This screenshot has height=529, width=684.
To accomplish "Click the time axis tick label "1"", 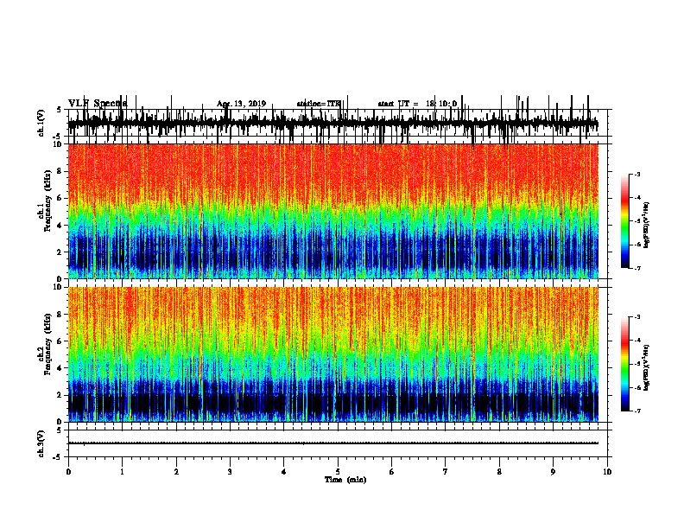I will tap(122, 472).
